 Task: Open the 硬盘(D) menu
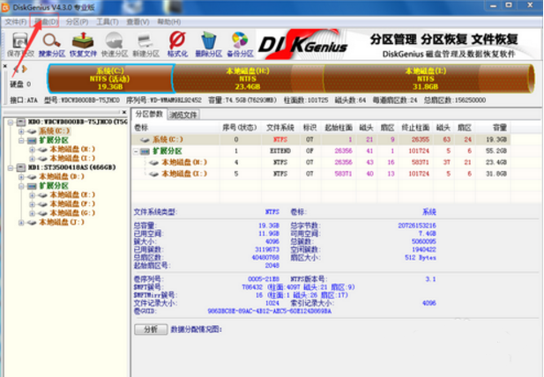(46, 22)
